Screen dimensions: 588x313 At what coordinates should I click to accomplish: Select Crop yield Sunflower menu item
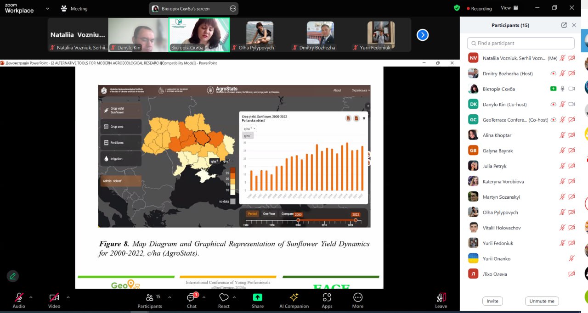[x=121, y=110]
